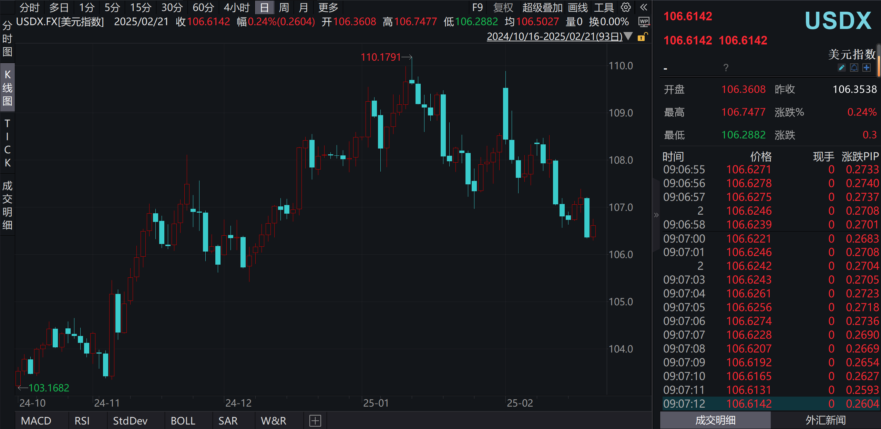Open the 超级叠加 overlay button
This screenshot has width=881, height=429.
click(x=542, y=7)
